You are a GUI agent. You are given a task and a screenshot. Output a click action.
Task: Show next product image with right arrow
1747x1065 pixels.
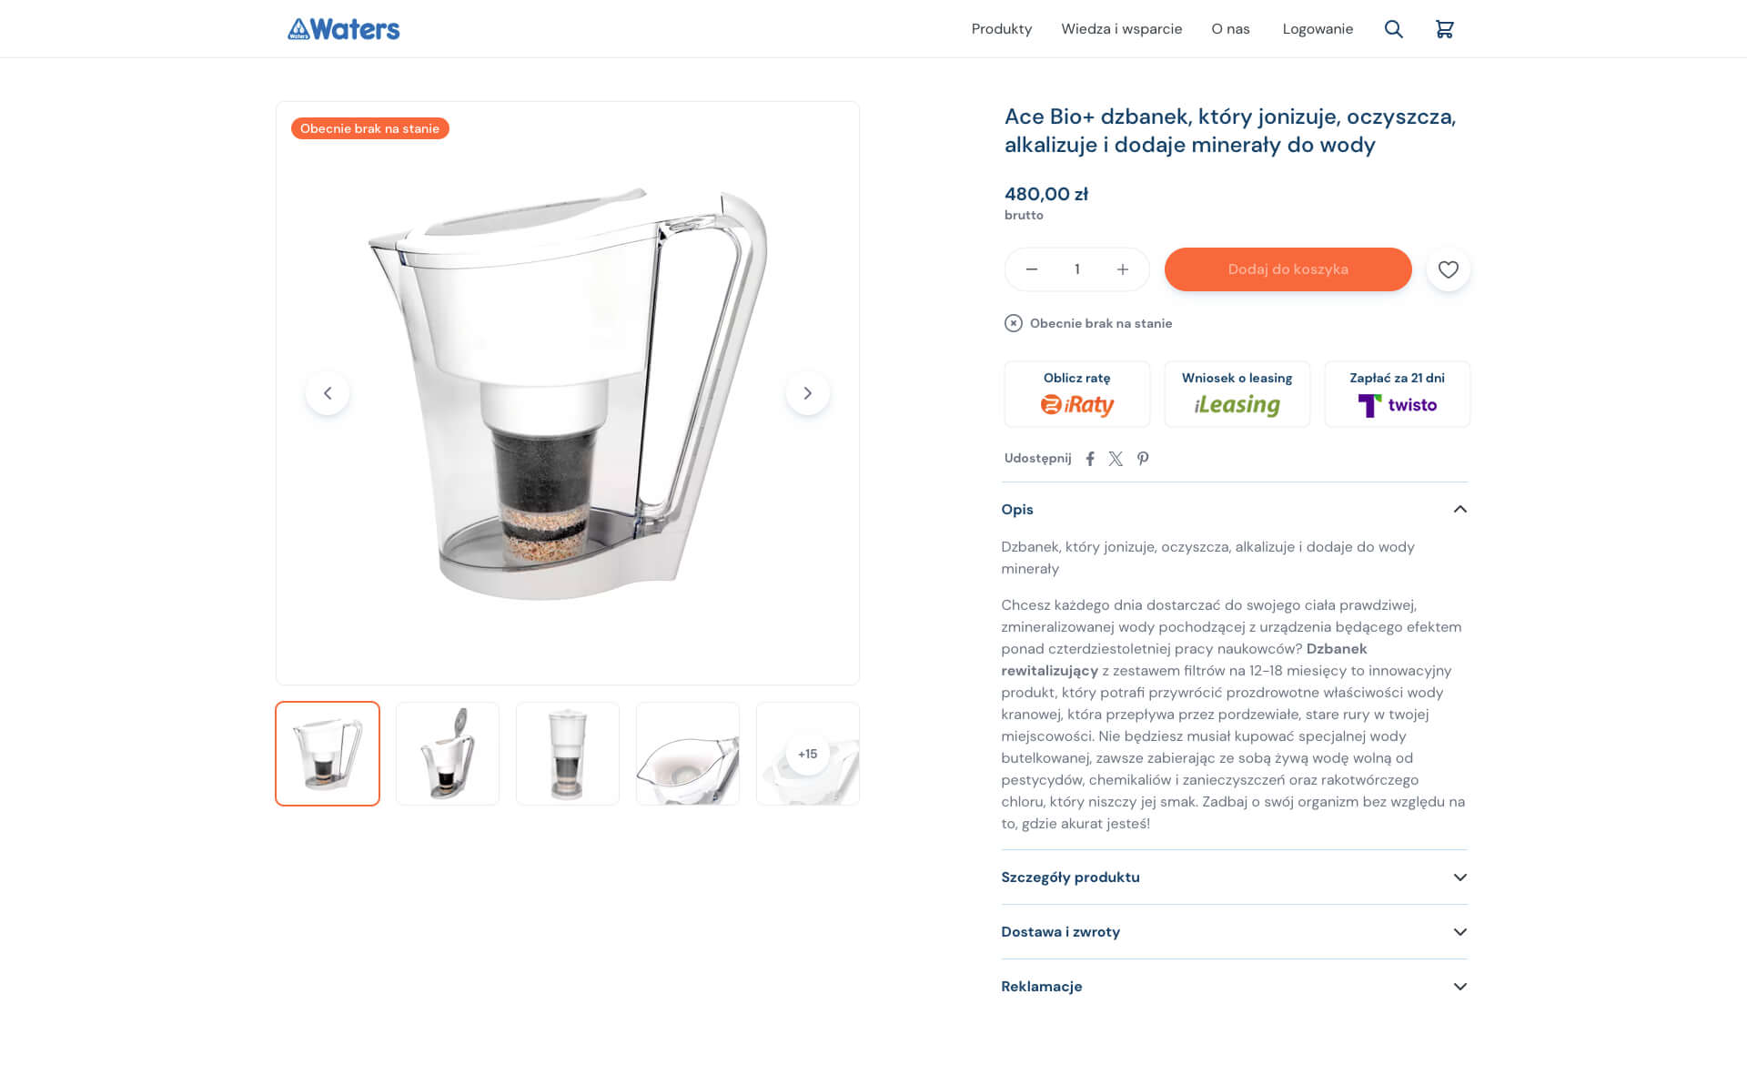(x=807, y=393)
